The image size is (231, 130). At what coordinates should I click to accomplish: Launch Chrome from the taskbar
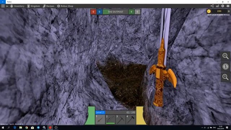coord(26,127)
